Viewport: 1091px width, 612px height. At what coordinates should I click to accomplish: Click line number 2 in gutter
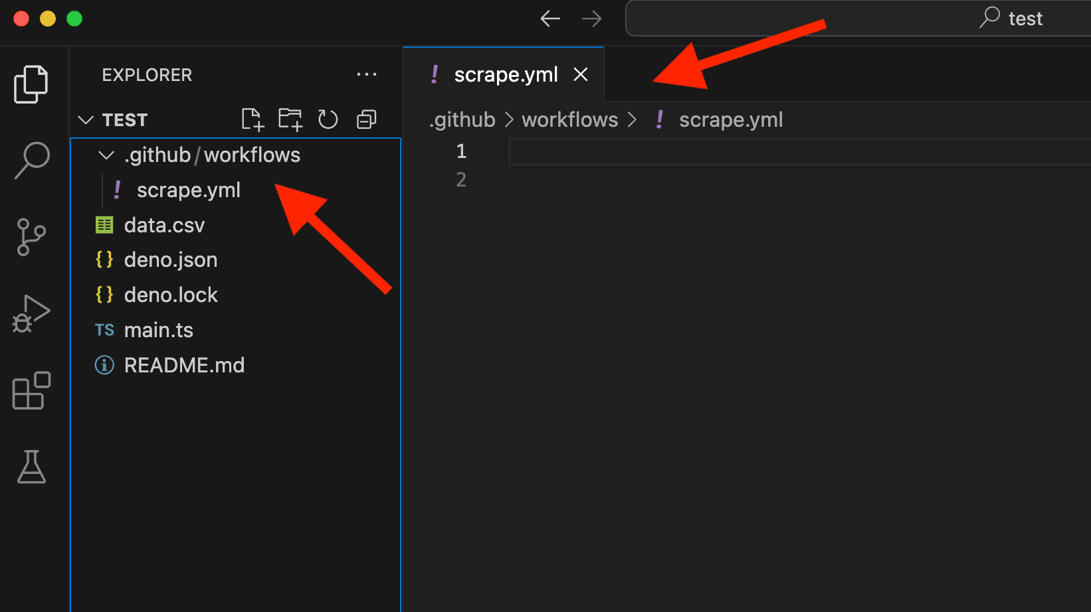(461, 179)
